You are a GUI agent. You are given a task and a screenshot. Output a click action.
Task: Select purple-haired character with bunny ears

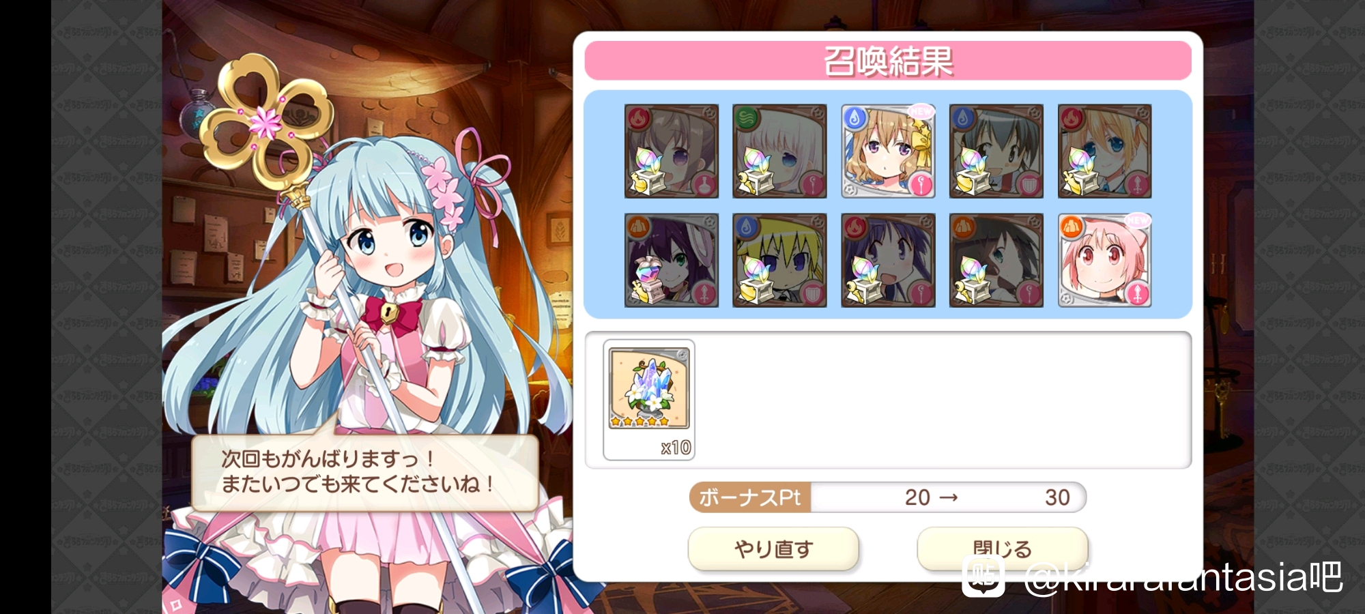[672, 260]
